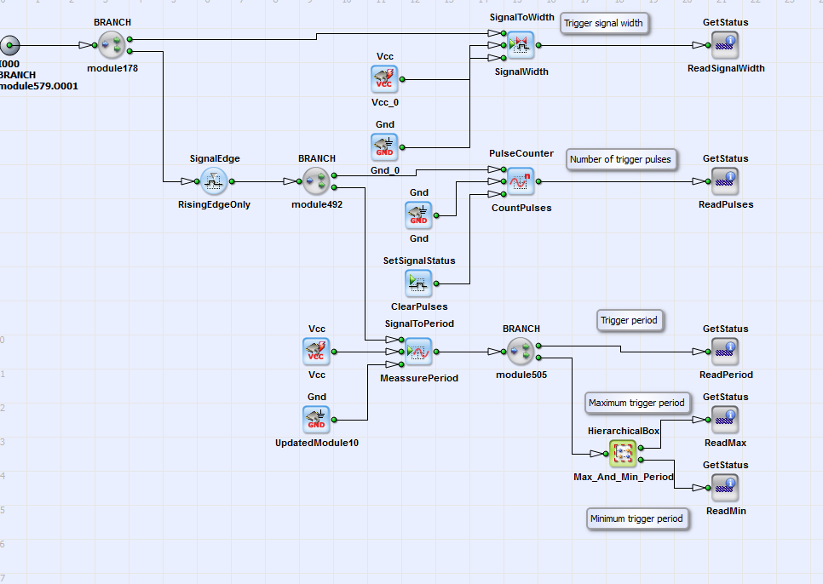Click the MeassurePeriod SignalToPeriod block
Viewport: 823px width, 584px height.
(x=418, y=351)
